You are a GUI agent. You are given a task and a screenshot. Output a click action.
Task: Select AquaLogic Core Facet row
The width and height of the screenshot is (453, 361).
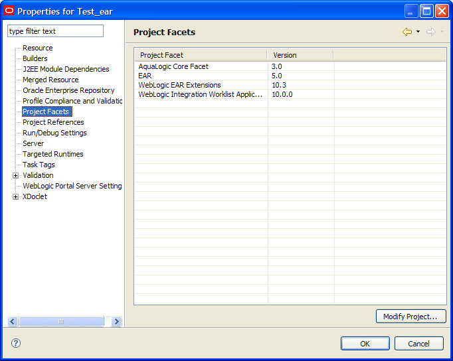pos(290,66)
